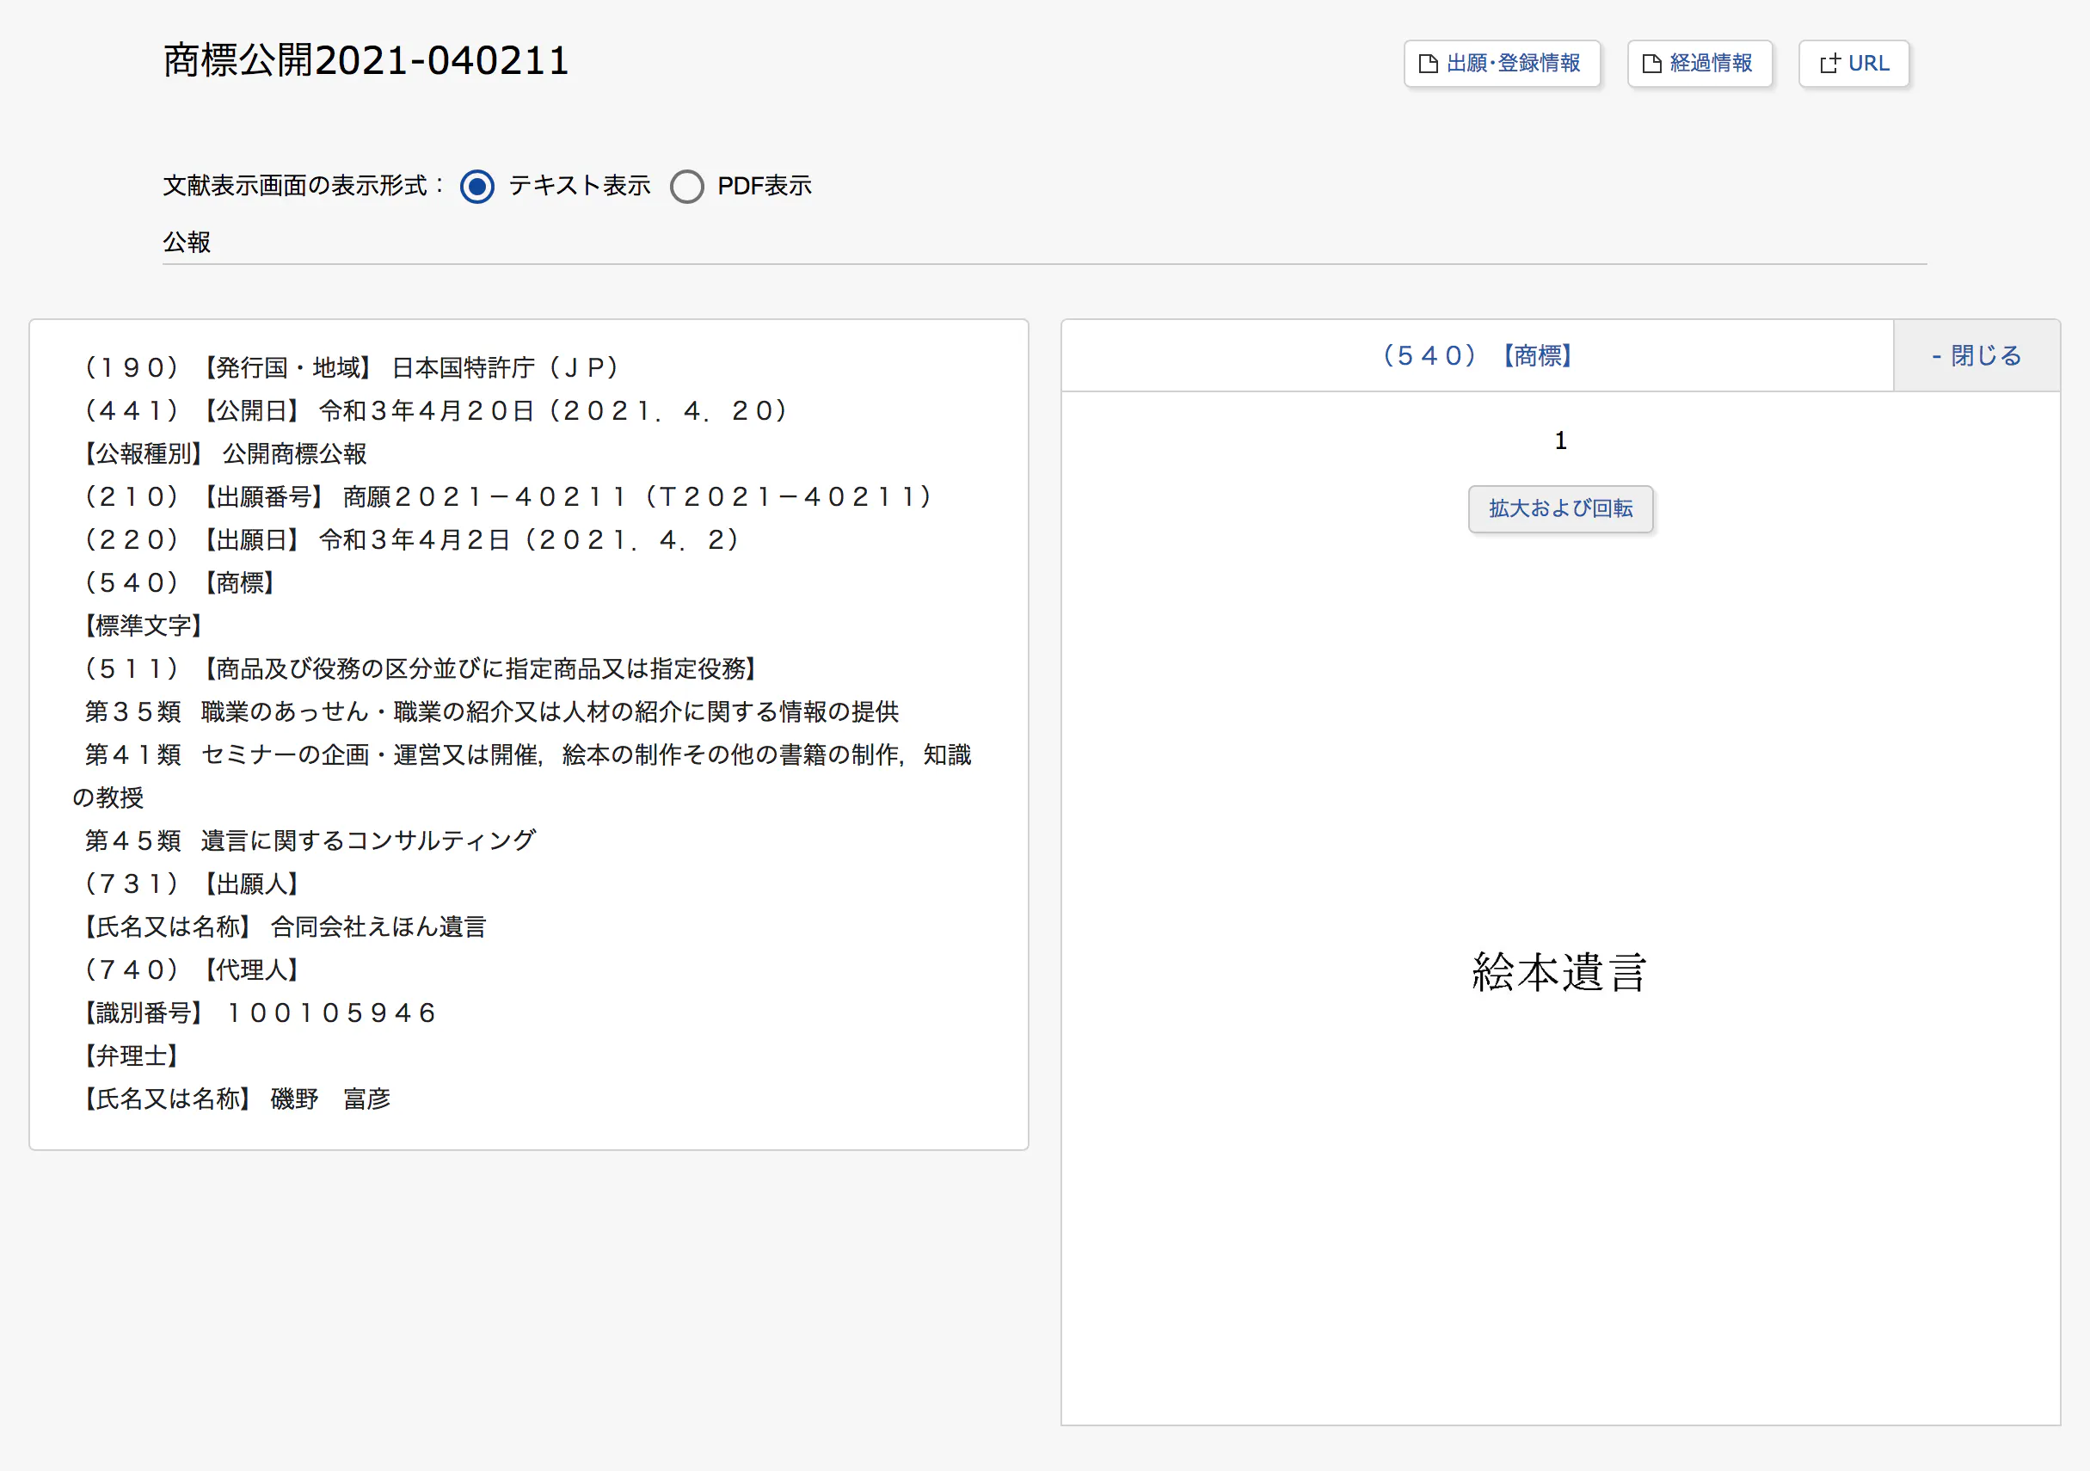Click the (441)【公開日】 date line

435,410
